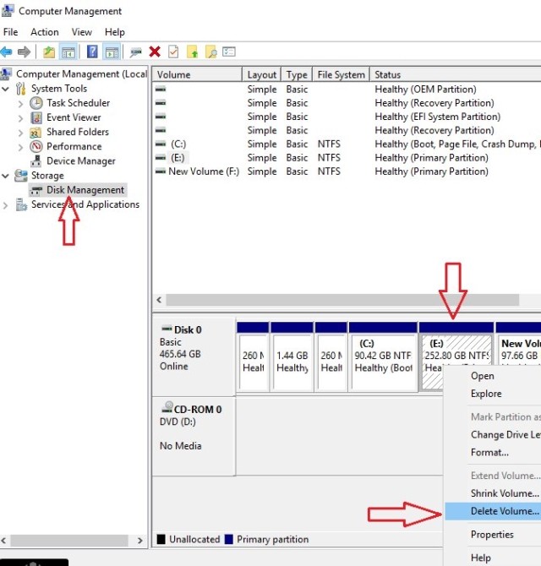Click the Forward arrow toolbar icon

click(24, 52)
